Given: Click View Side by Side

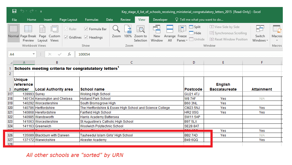Looking at the screenshot, I should click(225, 27).
